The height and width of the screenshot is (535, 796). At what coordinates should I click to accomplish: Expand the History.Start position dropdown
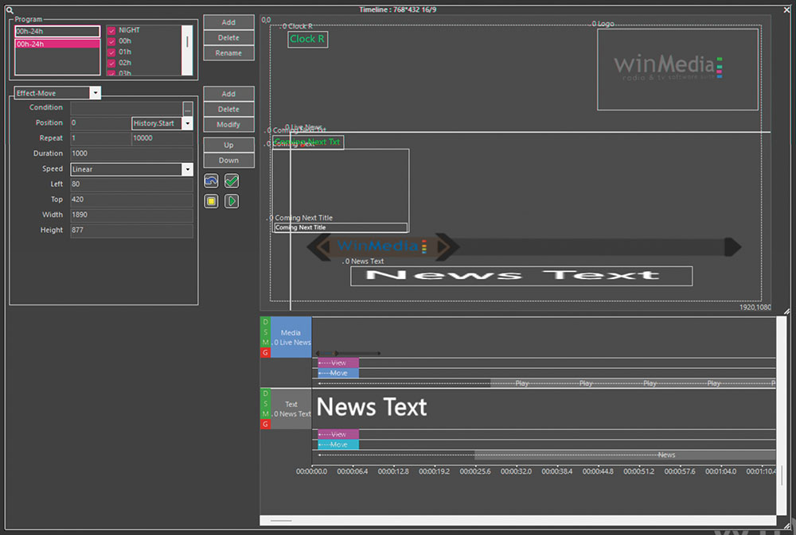187,123
